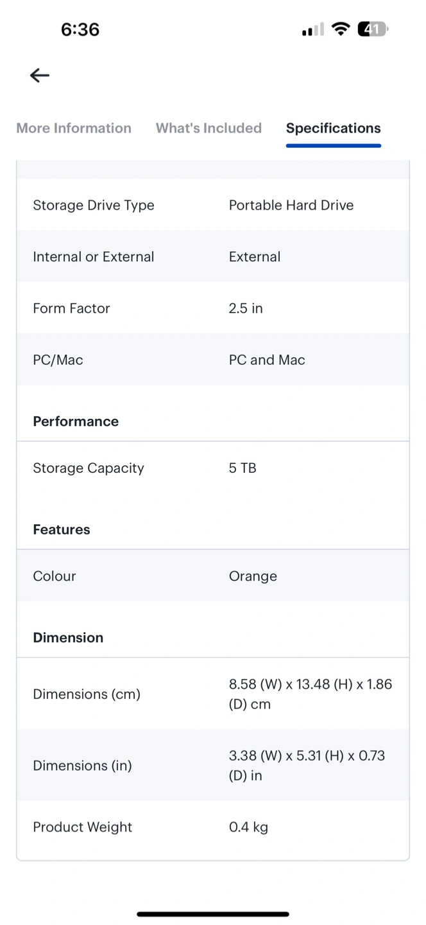Switch to the More Information tab
Image resolution: width=426 pixels, height=925 pixels.
coord(74,128)
